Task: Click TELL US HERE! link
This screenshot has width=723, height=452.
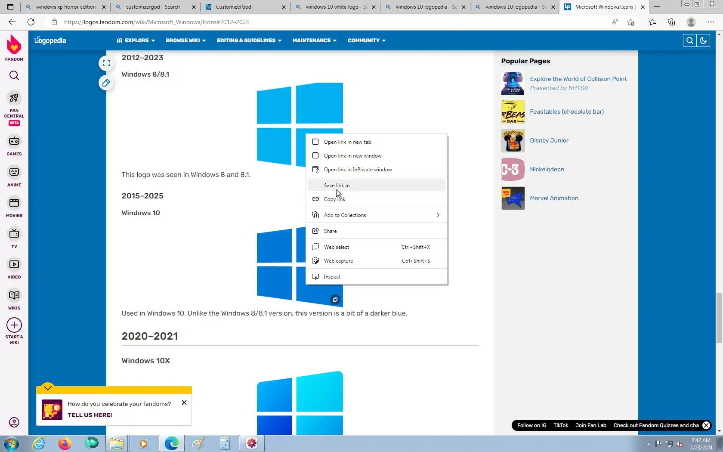Action: pos(90,415)
